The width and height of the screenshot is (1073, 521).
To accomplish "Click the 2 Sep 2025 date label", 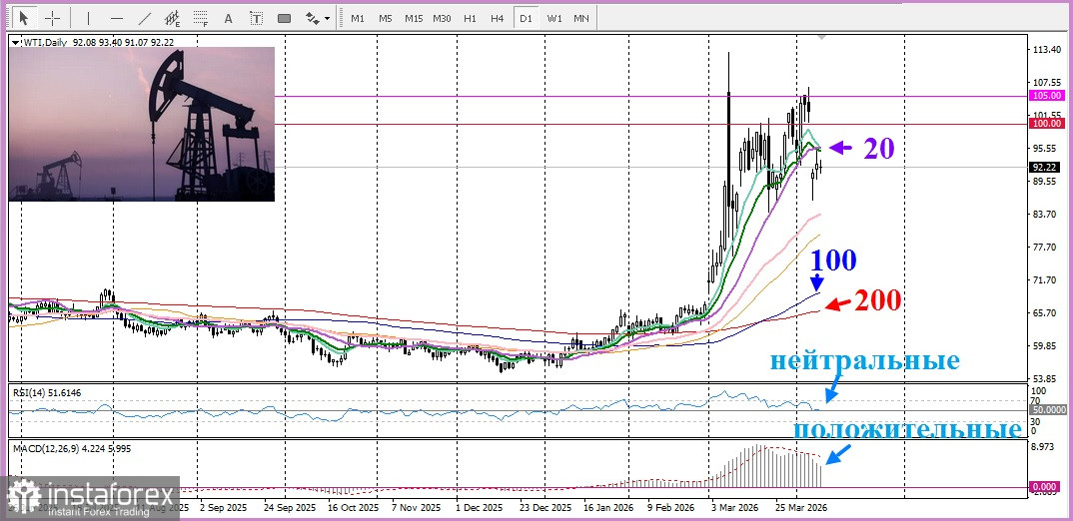I will [224, 509].
